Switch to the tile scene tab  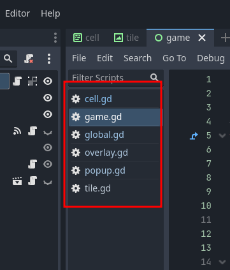tap(126, 38)
